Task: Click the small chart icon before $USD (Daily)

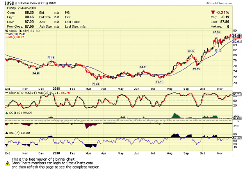Action: (x=7, y=31)
